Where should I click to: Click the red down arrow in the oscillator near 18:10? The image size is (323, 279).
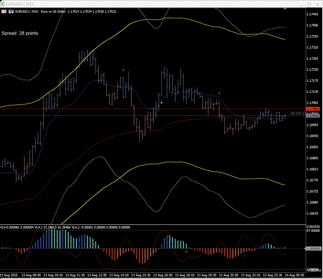click(x=187, y=252)
